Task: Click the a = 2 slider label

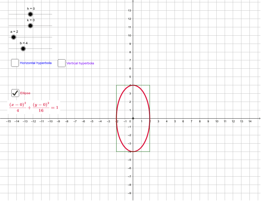Action: pos(14,32)
